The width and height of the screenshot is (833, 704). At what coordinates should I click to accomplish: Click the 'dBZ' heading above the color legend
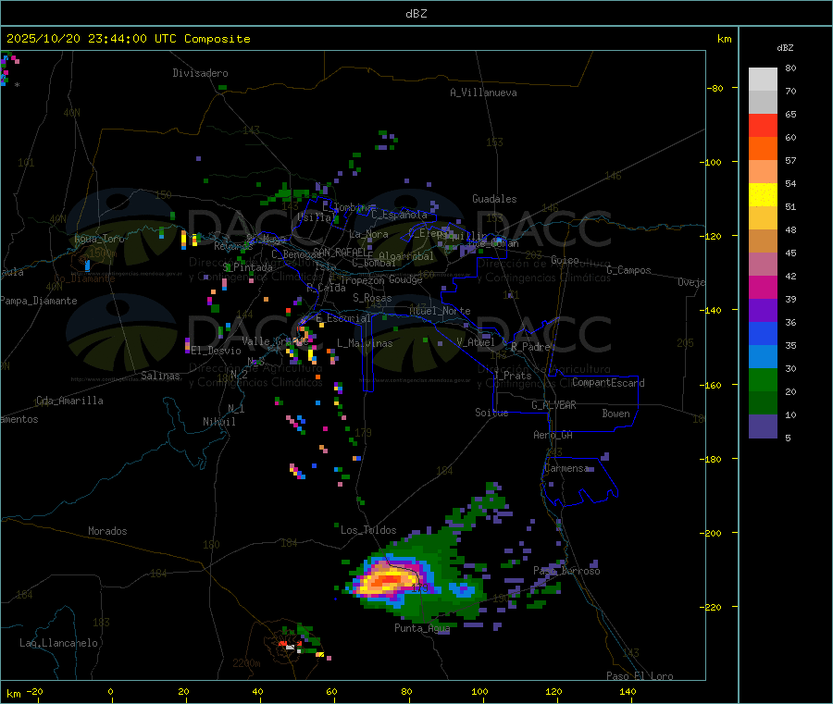(x=785, y=48)
